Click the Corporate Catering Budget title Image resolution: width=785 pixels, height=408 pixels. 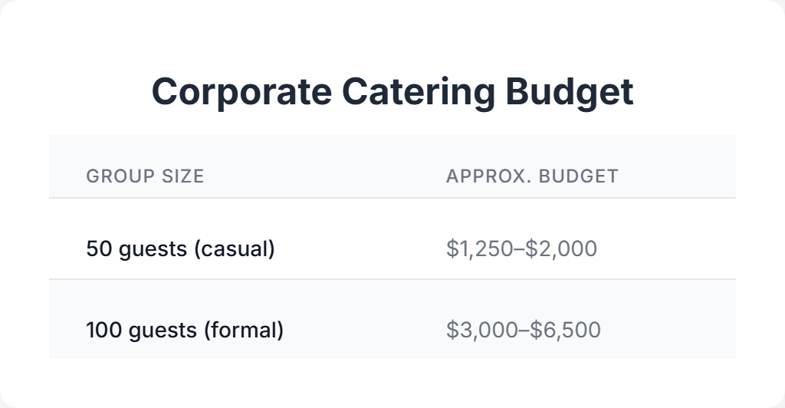[x=392, y=92]
